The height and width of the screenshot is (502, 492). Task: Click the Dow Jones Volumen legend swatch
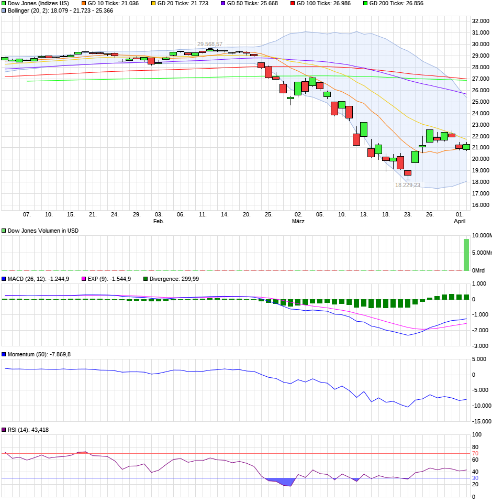[4, 231]
